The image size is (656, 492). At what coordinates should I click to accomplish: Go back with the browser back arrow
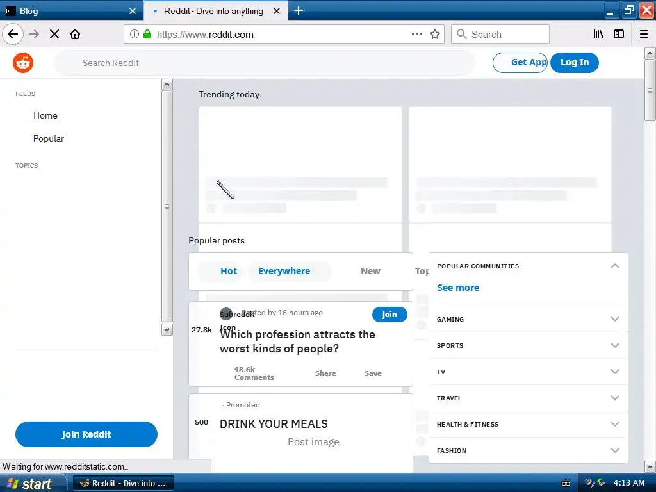click(x=13, y=34)
